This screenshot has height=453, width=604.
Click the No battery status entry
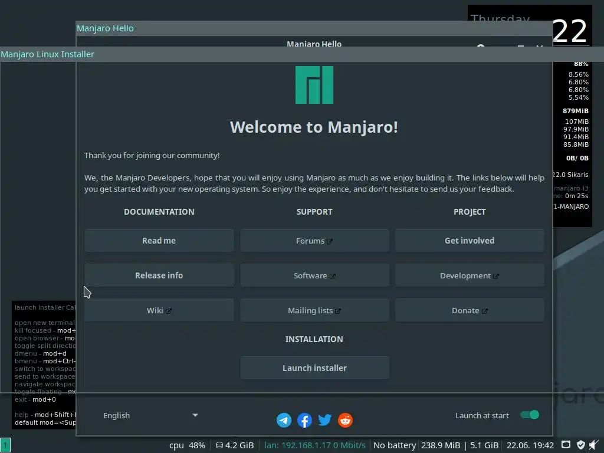[395, 445]
